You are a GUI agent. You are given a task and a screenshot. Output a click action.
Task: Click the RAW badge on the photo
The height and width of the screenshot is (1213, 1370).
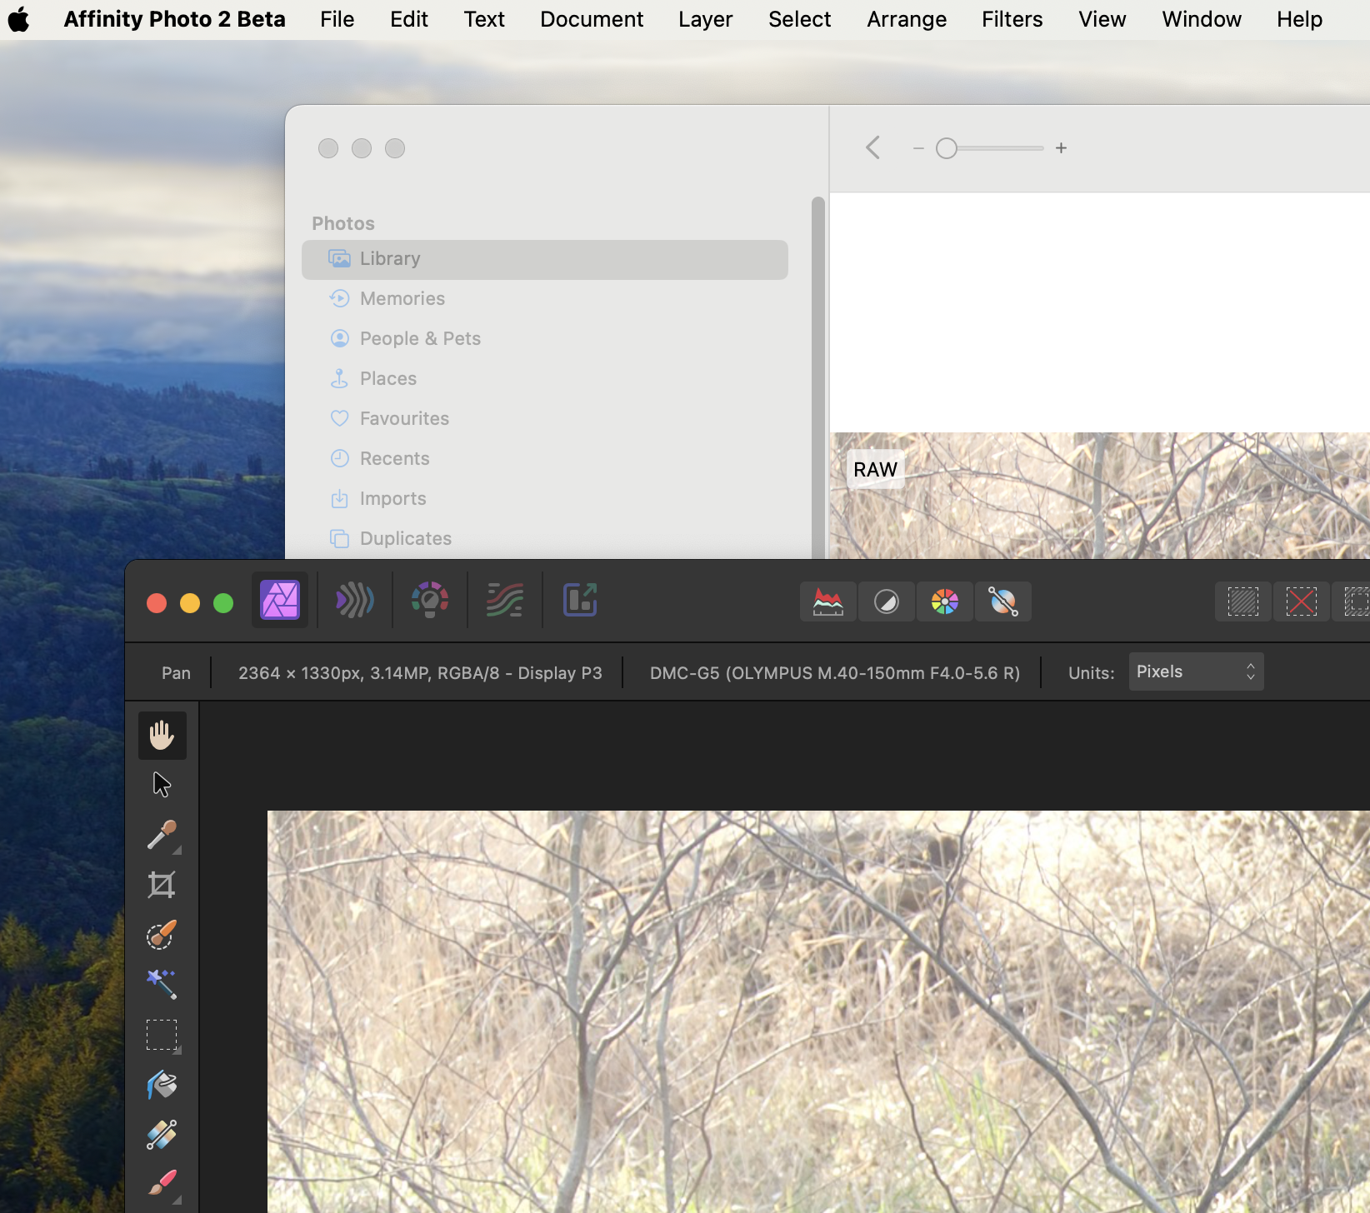pos(875,469)
